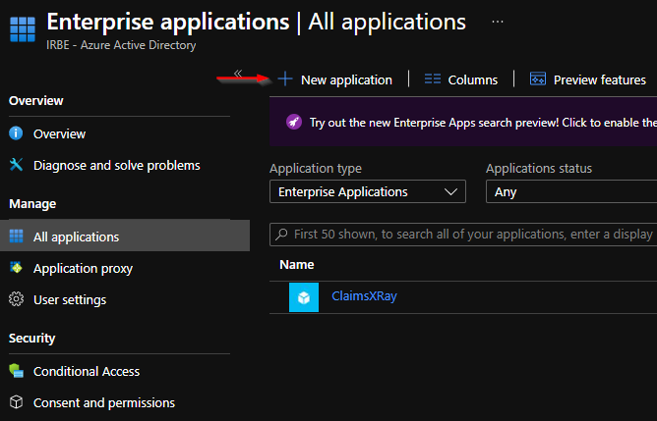Image resolution: width=657 pixels, height=421 pixels.
Task: Click the Diagnose and solve problems wrench icon
Action: pos(16,165)
